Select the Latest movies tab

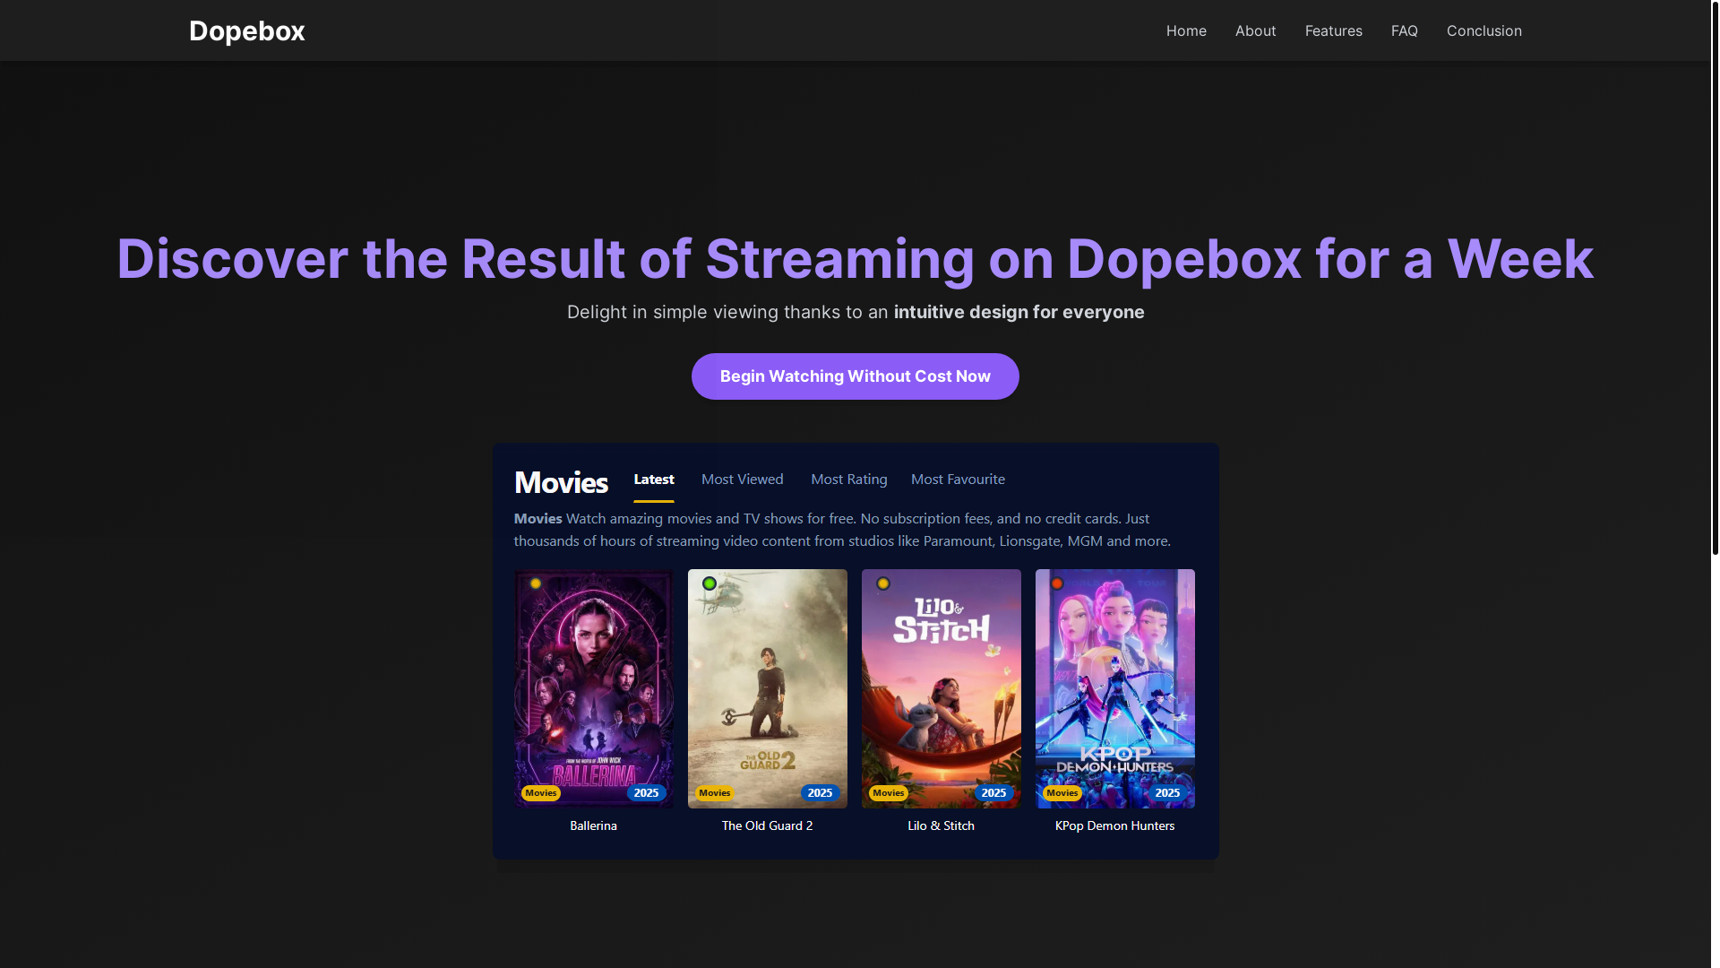tap(653, 480)
